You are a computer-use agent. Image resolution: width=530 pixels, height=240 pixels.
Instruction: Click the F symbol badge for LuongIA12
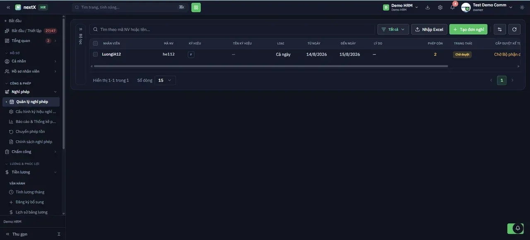[191, 55]
